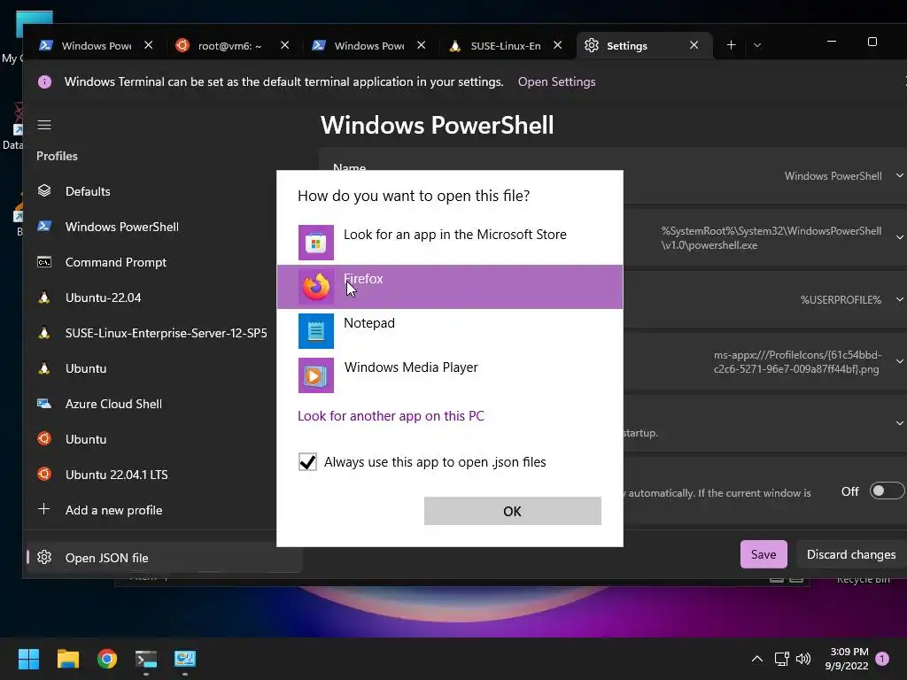
Task: Expand the Name setting row
Action: (x=900, y=176)
